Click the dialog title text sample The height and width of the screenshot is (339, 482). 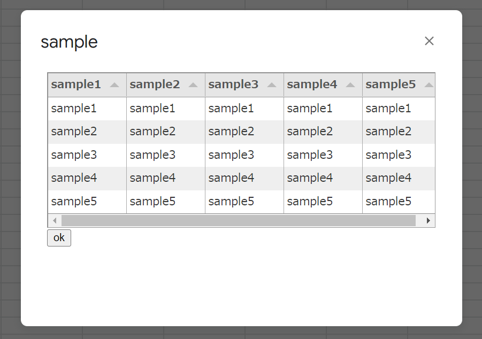[x=69, y=42]
